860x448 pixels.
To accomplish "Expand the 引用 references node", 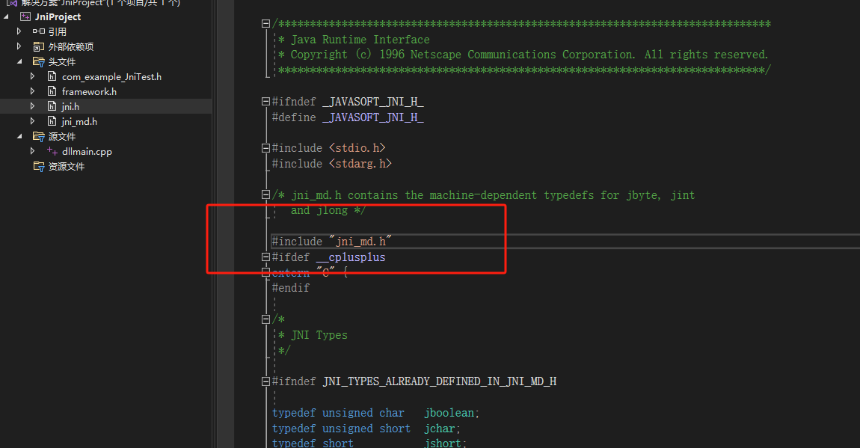I will (18, 31).
